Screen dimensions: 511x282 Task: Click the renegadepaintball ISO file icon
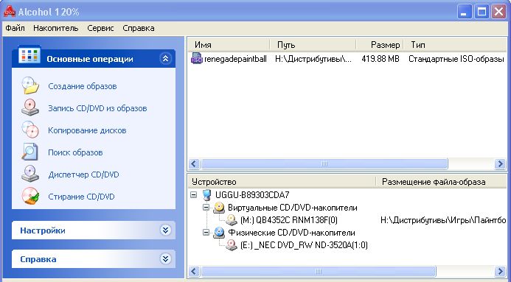[x=197, y=59]
